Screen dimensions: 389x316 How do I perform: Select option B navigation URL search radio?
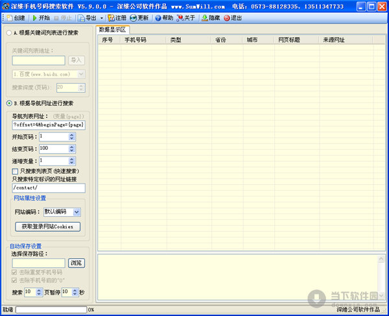tap(9, 103)
